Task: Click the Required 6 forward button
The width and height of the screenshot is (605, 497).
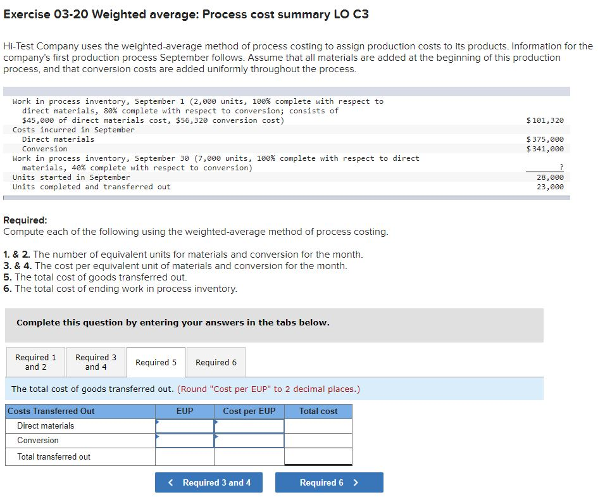Action: (328, 482)
